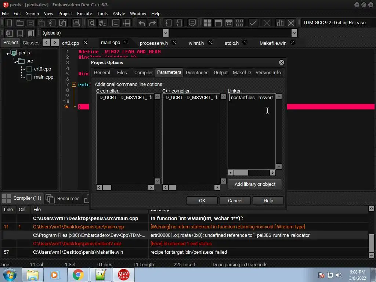Click the New source file toolbar icon
Image resolution: width=376 pixels, height=282 pixels.
[x=9, y=23]
